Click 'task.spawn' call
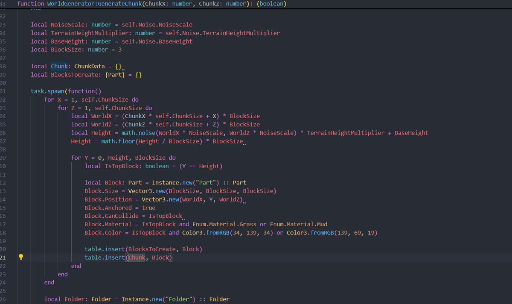This screenshot has height=304, width=512. pyautogui.click(x=47, y=91)
